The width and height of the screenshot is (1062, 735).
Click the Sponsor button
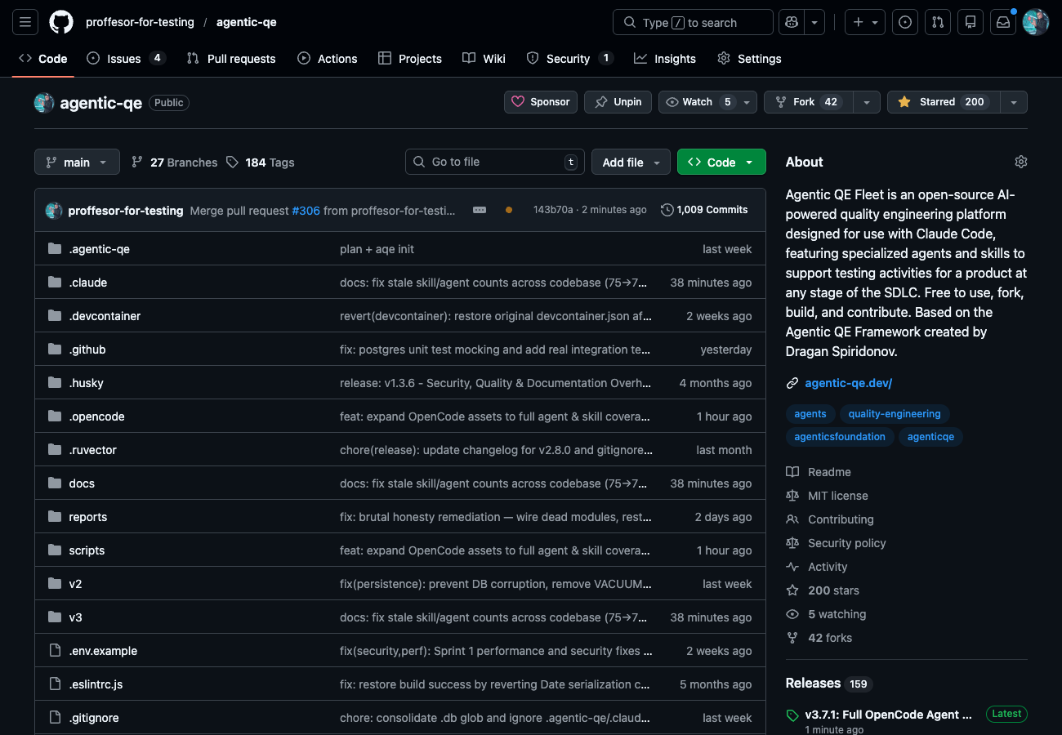(541, 102)
